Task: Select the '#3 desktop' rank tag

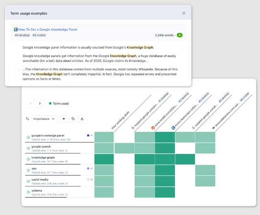Action: point(22,35)
